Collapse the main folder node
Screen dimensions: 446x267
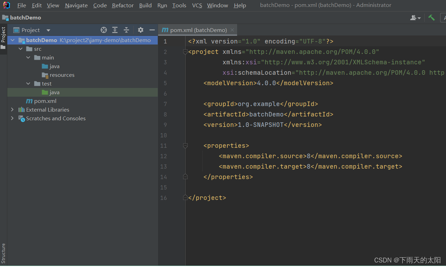click(x=29, y=58)
